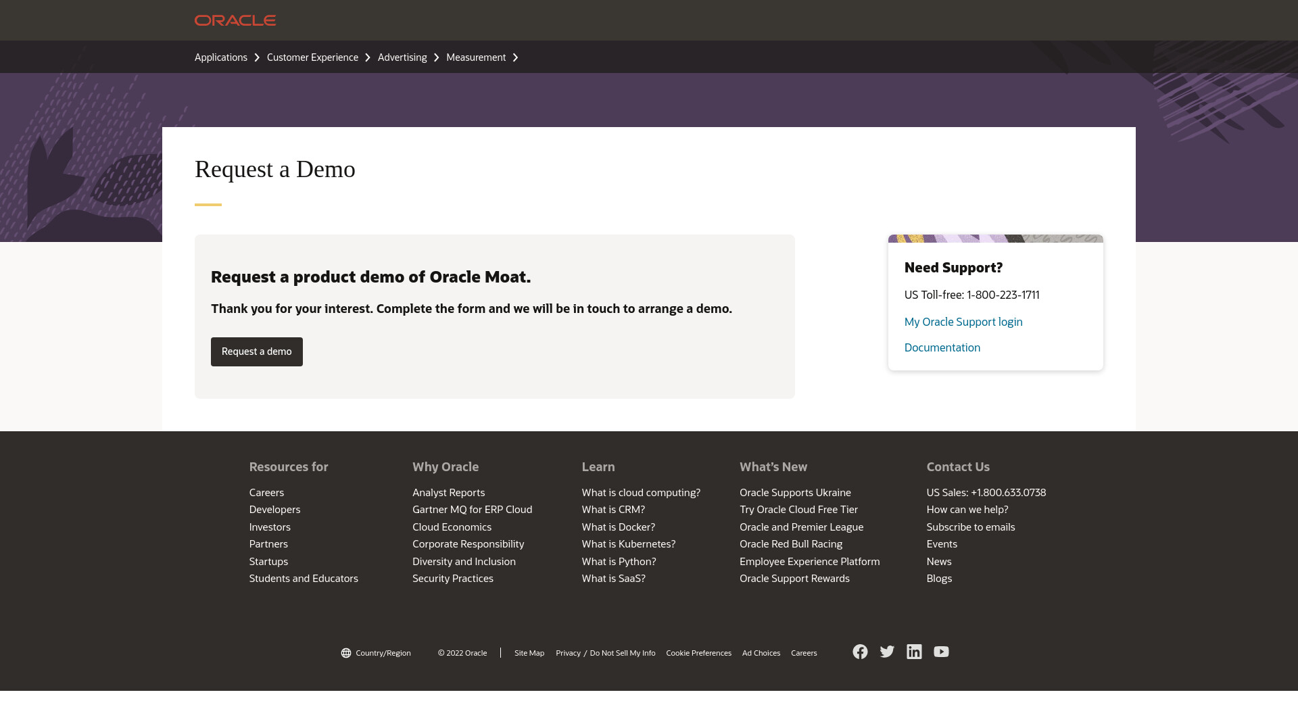Open Cookie Preferences in footer
The image size is (1298, 703).
(698, 653)
